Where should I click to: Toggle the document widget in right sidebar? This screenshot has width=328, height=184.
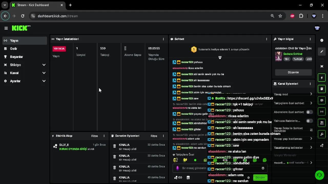point(322,89)
